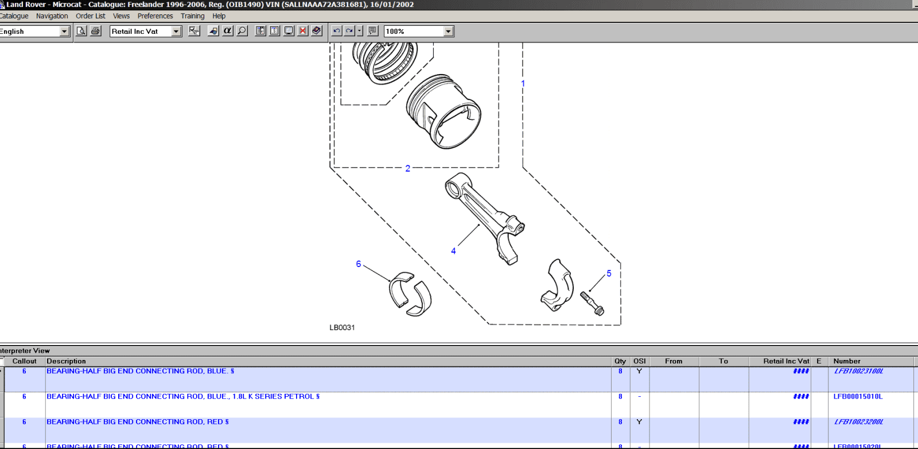The image size is (918, 449).
Task: Click the piston drawing in the diagram
Action: coord(444,111)
